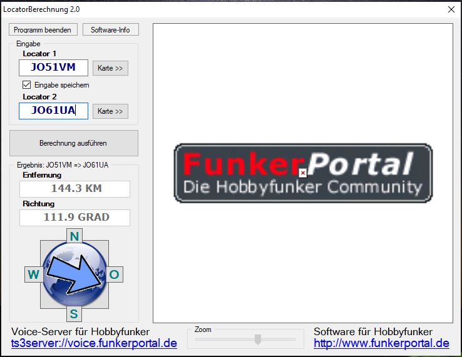Click the S compass marker
Viewport: 462px width, 357px height.
tap(74, 313)
